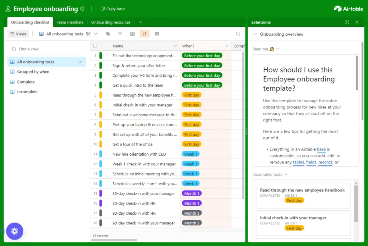This screenshot has width=368, height=246.
Task: Open the Read me dropdown chevron
Action: tap(278, 49)
